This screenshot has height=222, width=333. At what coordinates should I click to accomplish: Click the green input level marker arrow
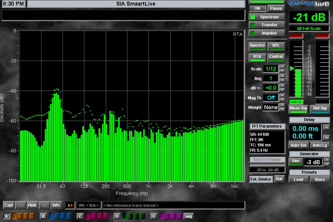pos(292,68)
